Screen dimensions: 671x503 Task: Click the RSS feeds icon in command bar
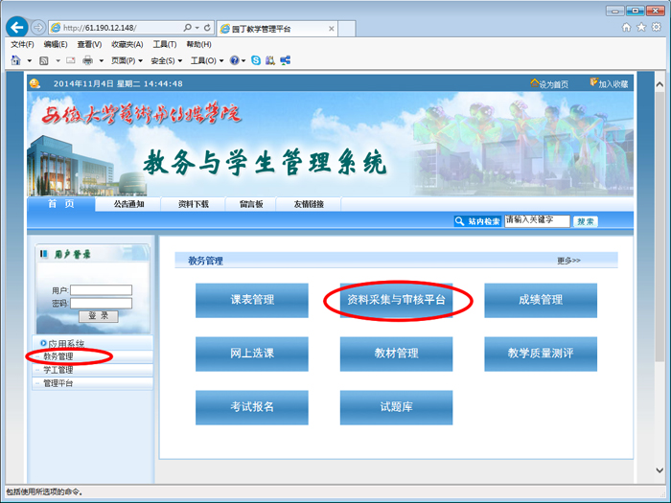pyautogui.click(x=45, y=60)
